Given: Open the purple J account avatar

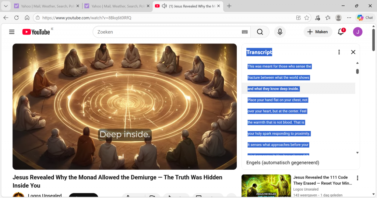Looking at the screenshot, I should [357, 32].
